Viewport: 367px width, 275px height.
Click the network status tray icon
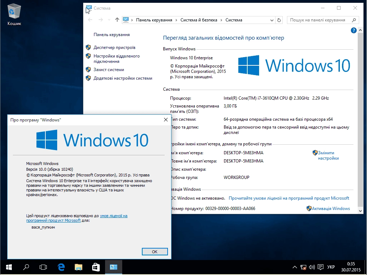click(303, 267)
